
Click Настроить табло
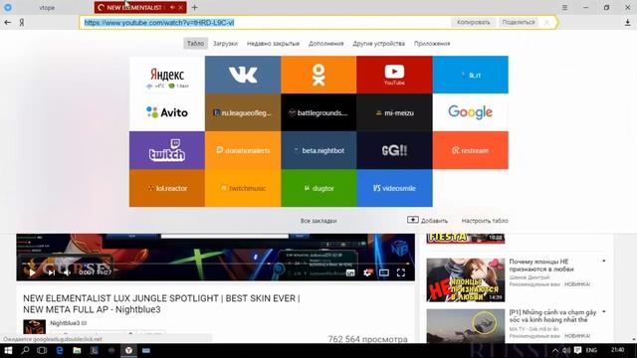485,221
